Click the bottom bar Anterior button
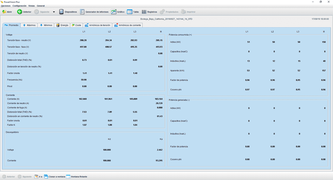The width and height of the screenshot is (333, 180). 9,177
